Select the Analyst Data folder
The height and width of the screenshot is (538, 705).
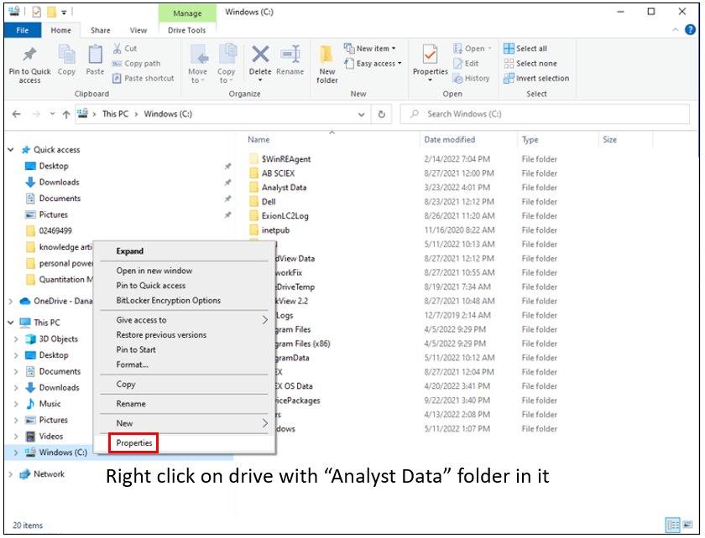pos(284,188)
